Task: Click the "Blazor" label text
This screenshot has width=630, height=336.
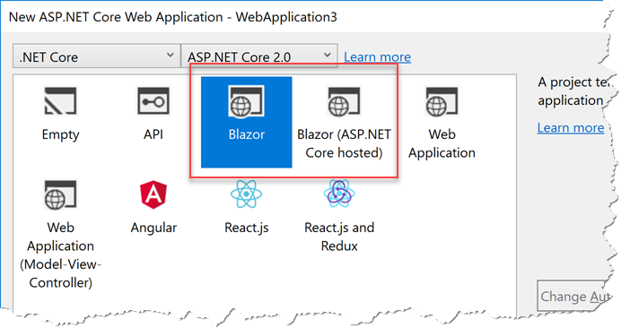Action: (246, 134)
